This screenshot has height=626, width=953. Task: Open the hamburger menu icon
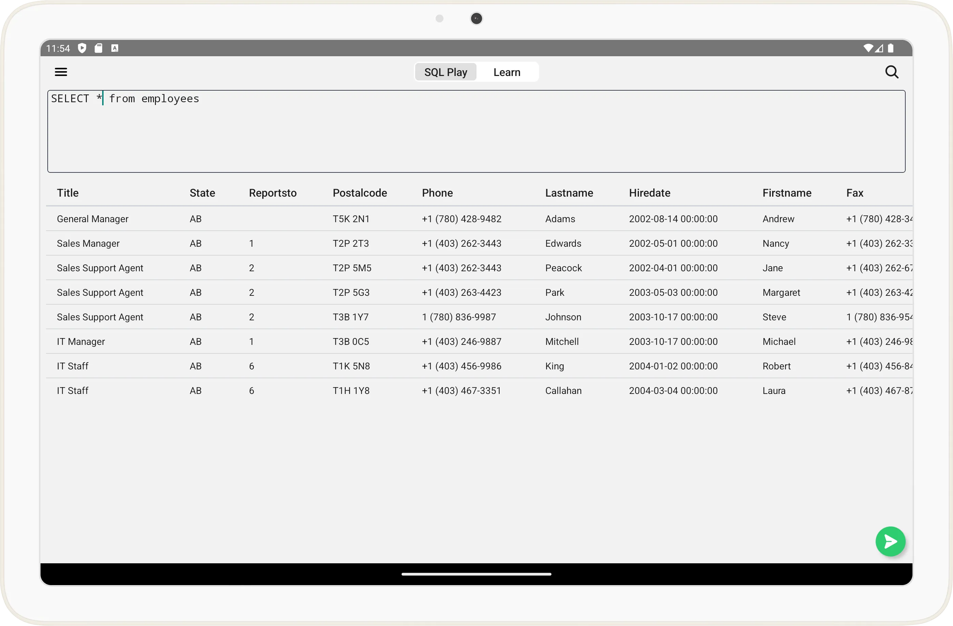coord(61,72)
